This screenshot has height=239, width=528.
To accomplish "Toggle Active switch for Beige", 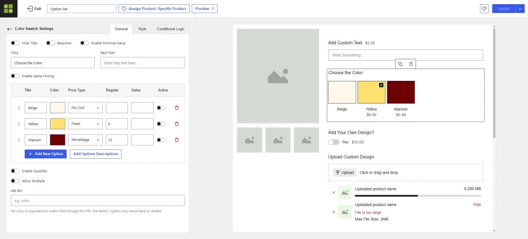I will point(161,108).
